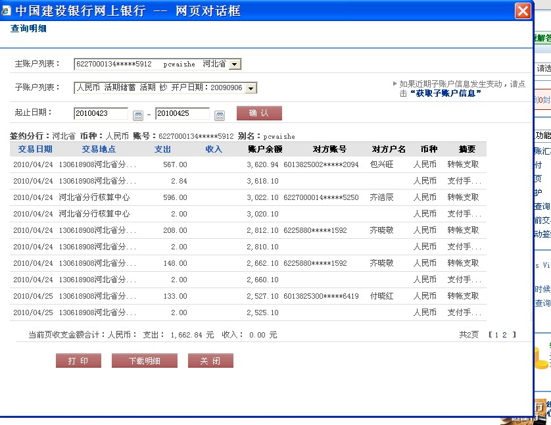Viewport: 551px width, 425px height.
Task: Click the 1,662.84 page expense total
Action: click(187, 335)
